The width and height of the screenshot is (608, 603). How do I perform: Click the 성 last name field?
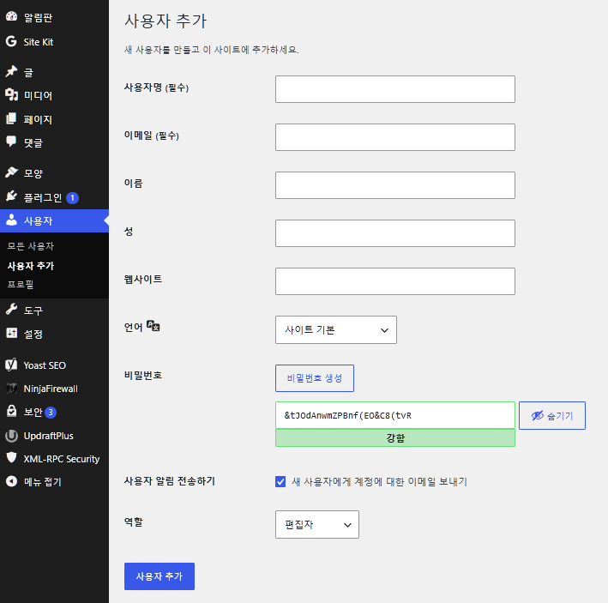pos(395,233)
